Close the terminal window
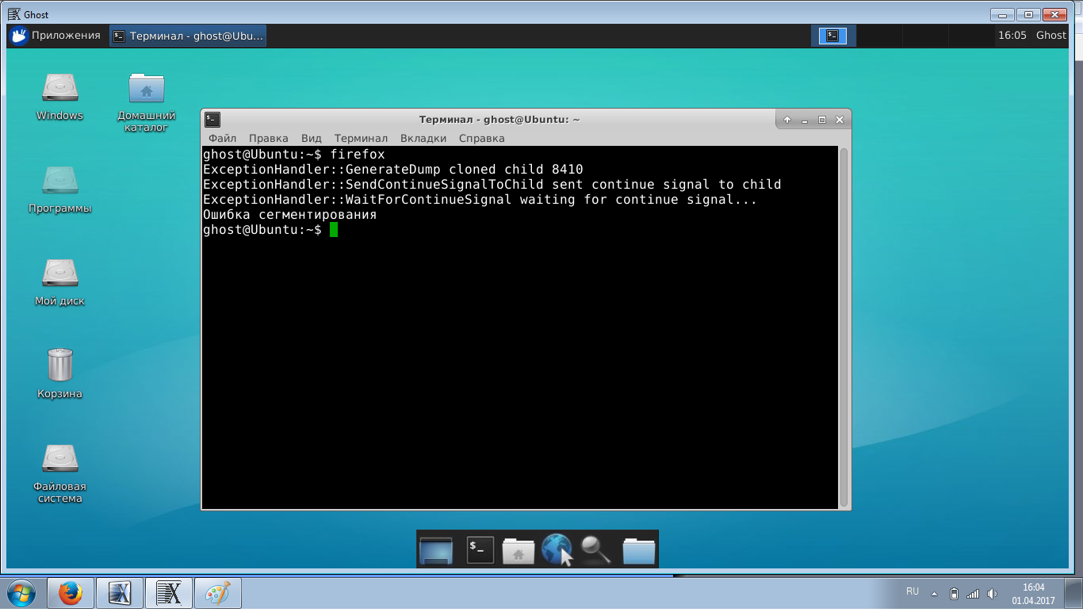Image resolution: width=1083 pixels, height=612 pixels. (x=840, y=120)
